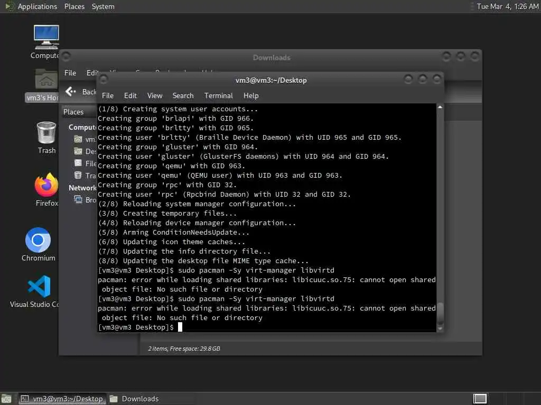This screenshot has width=541, height=405.
Task: Open the terminal View menu
Action: pos(155,95)
